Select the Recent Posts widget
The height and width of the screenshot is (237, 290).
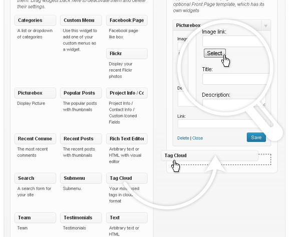pyautogui.click(x=81, y=139)
